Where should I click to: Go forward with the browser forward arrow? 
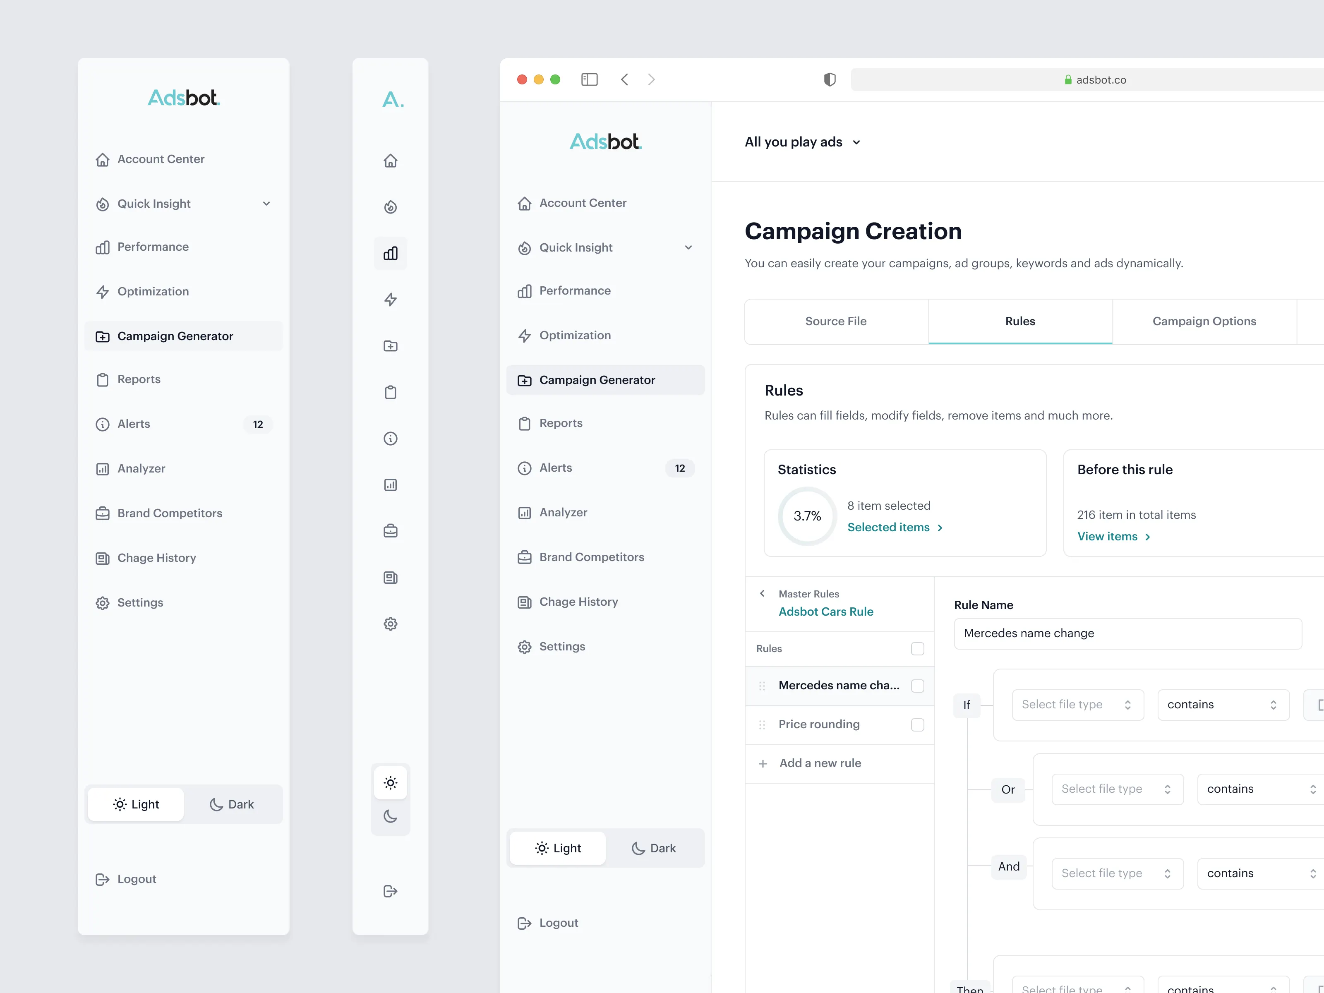652,79
